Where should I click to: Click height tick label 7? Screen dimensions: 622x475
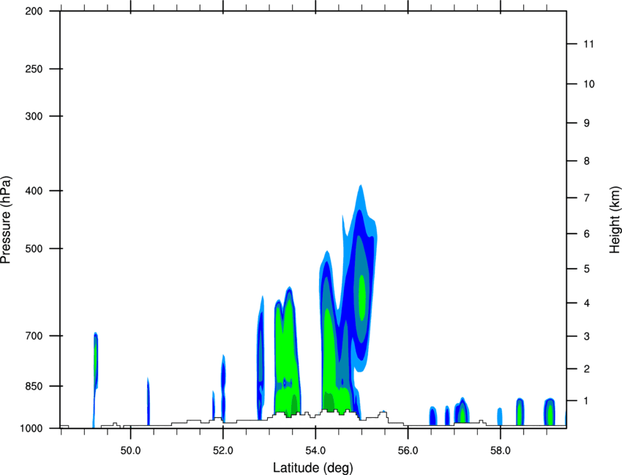click(587, 198)
